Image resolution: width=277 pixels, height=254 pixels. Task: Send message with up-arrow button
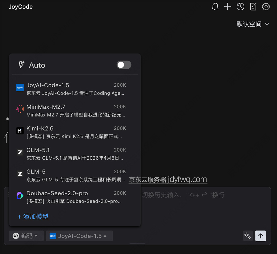point(261,236)
